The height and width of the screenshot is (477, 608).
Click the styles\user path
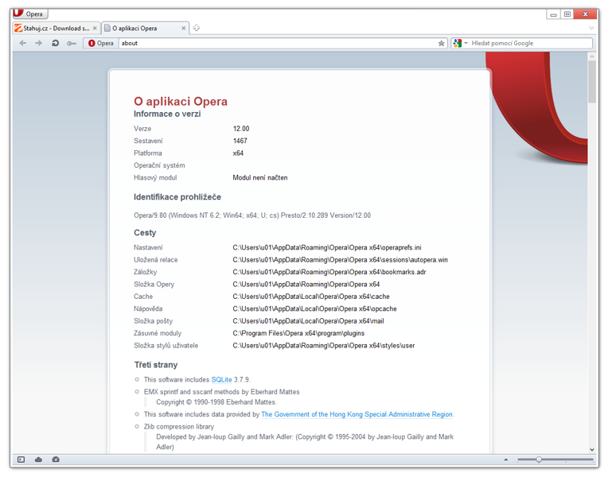tap(324, 345)
